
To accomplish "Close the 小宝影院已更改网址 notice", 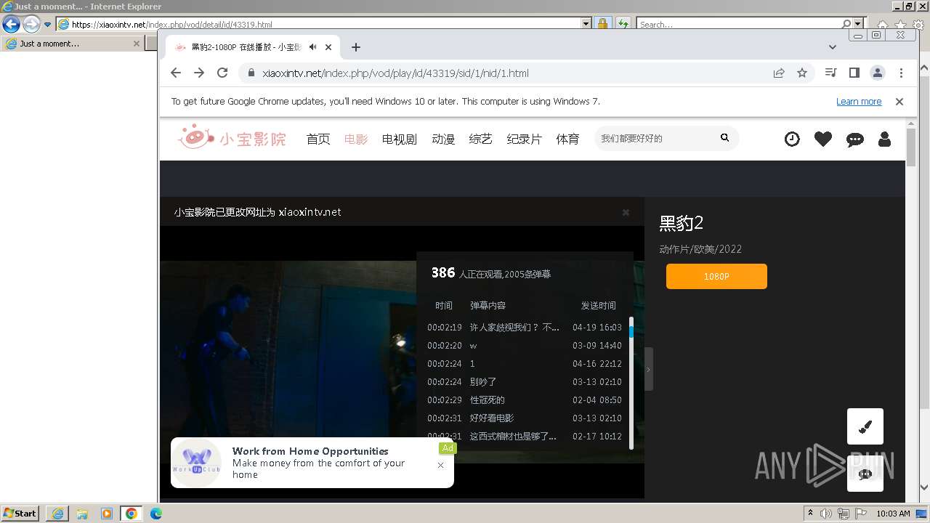I will pos(626,212).
